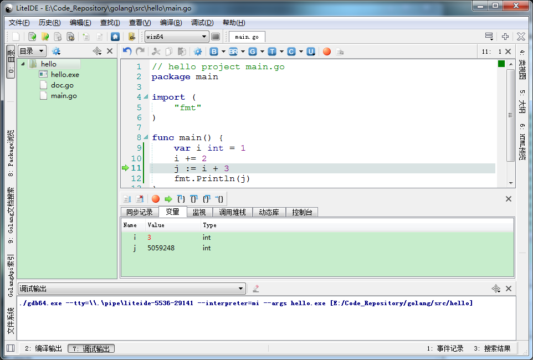Viewport: 533px width, 360px height.
Task: Toggle the 7: 调试输出 bottom panel button
Action: [x=91, y=348]
